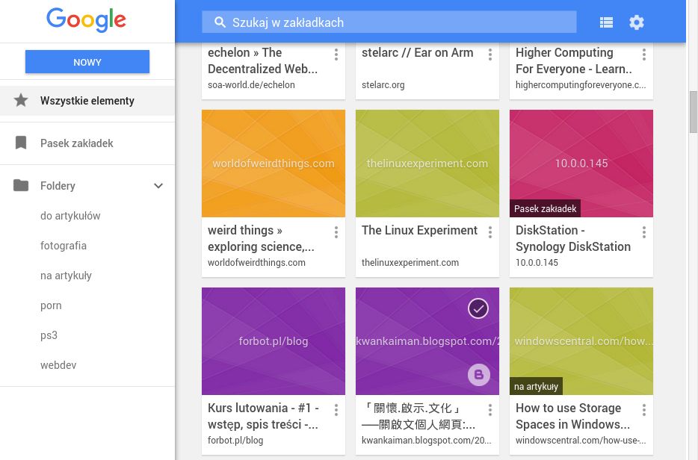Click highercomputingforeveryone URL text
The width and height of the screenshot is (698, 460).
[x=581, y=85]
